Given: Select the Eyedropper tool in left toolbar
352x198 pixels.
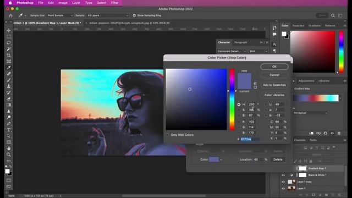Looking at the screenshot, I should [9, 68].
